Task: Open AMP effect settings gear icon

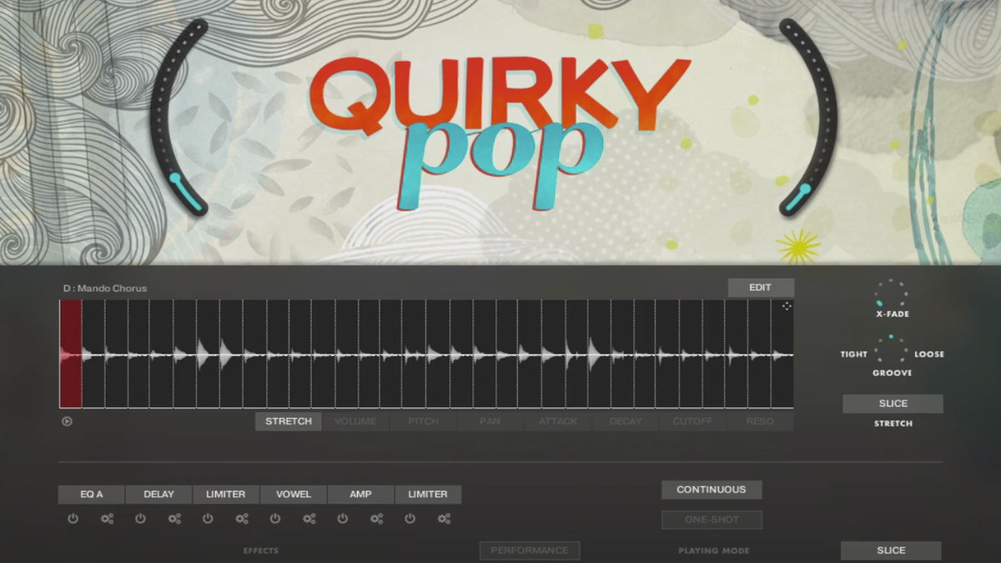Action: [x=377, y=519]
